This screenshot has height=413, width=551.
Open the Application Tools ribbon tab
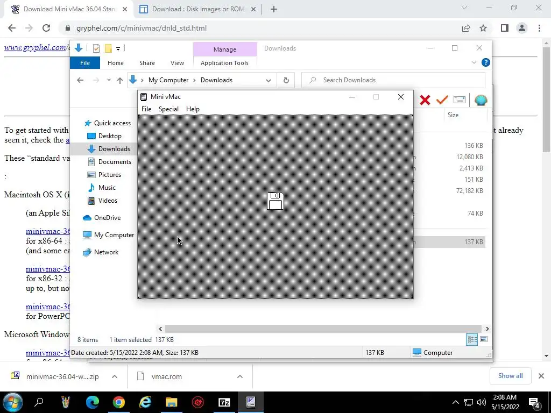[x=224, y=63]
